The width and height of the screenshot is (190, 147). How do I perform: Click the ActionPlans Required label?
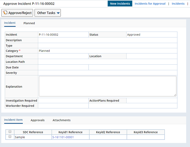coord(104,100)
